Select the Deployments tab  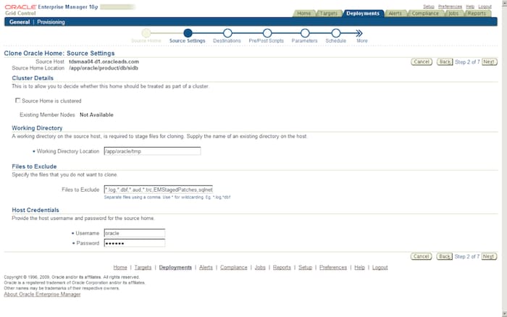coord(362,13)
